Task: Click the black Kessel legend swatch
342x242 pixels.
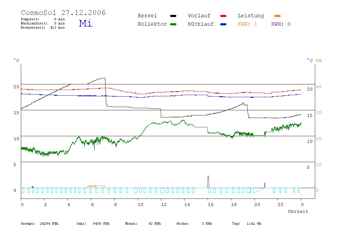Action: [x=173, y=16]
